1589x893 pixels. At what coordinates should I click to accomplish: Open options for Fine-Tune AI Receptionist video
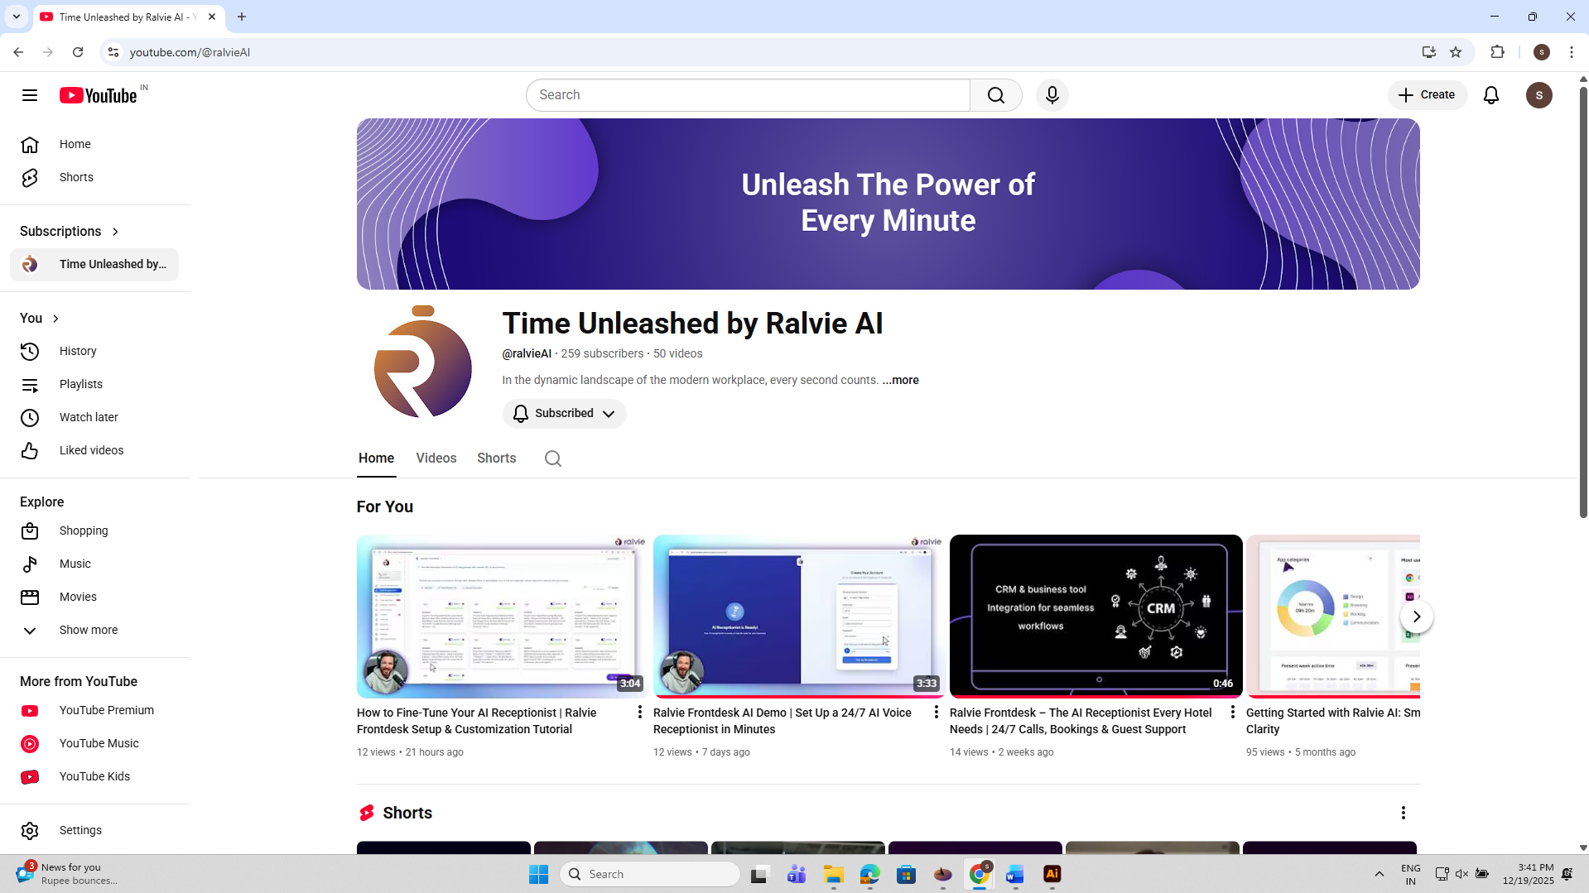[x=639, y=712]
